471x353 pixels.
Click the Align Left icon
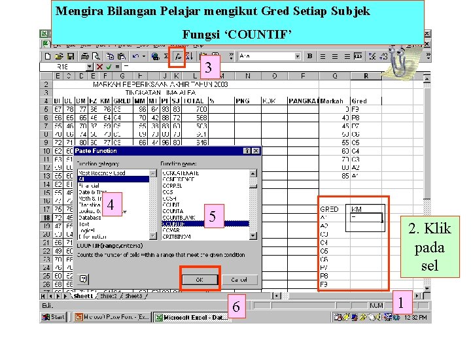coord(323,56)
